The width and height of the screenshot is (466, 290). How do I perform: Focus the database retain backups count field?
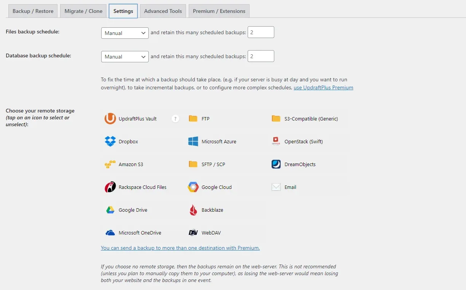(261, 56)
